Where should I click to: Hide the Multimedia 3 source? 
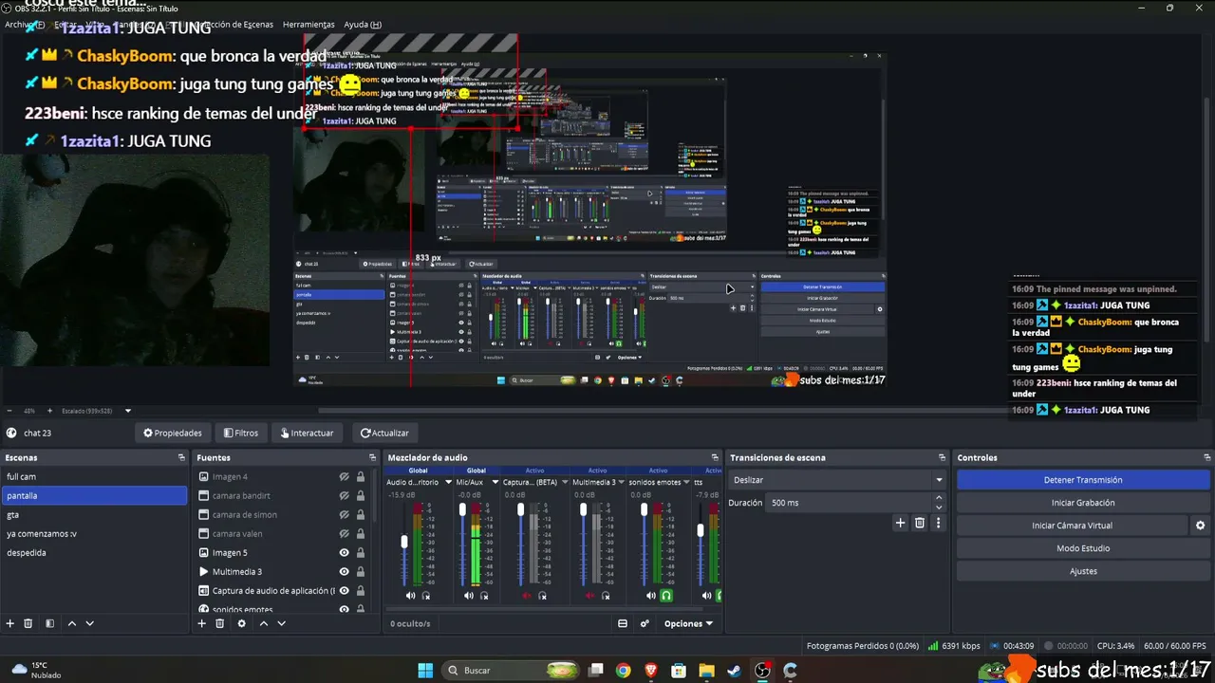(345, 572)
